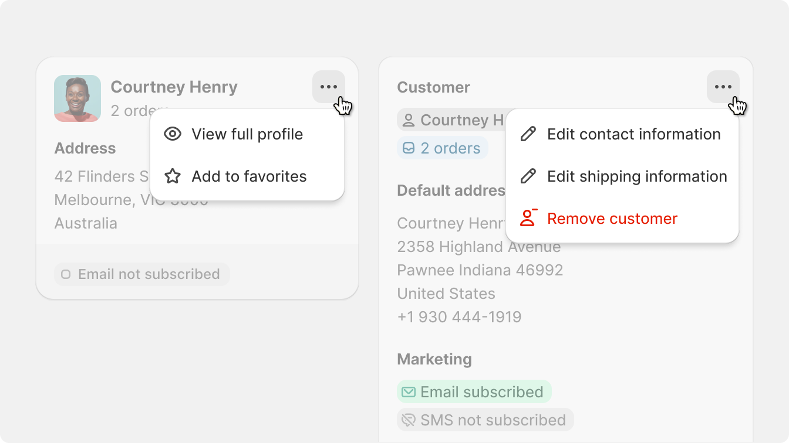The height and width of the screenshot is (443, 789).
Task: Click the eye icon beside View full profile
Action: (x=173, y=134)
